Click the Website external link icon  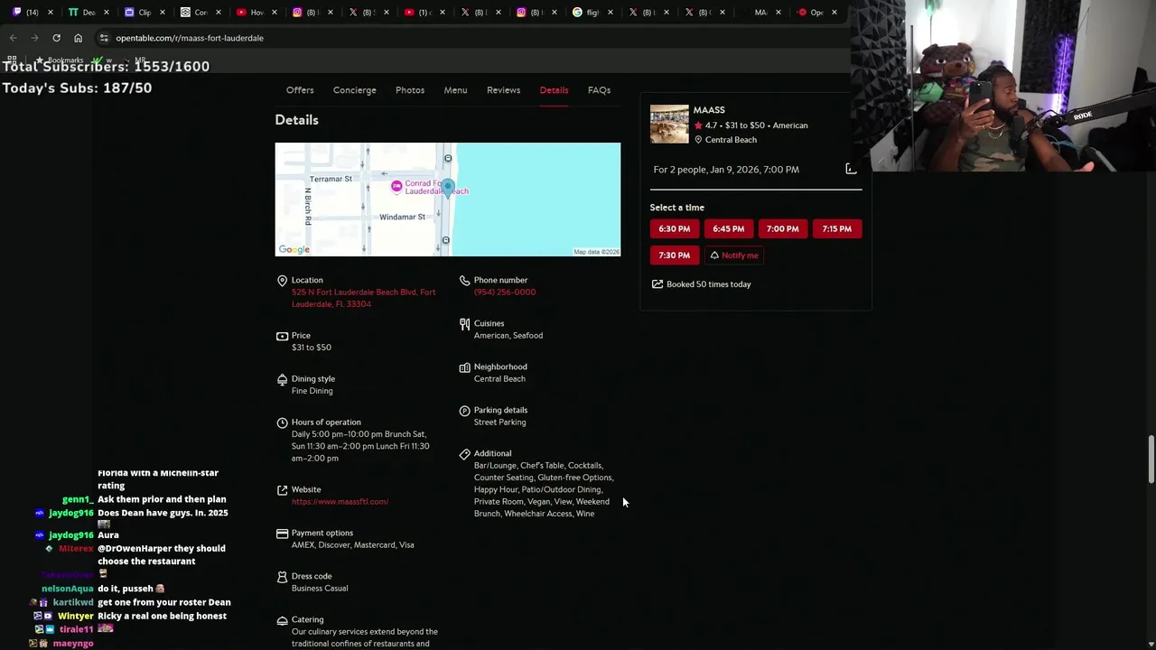282,490
